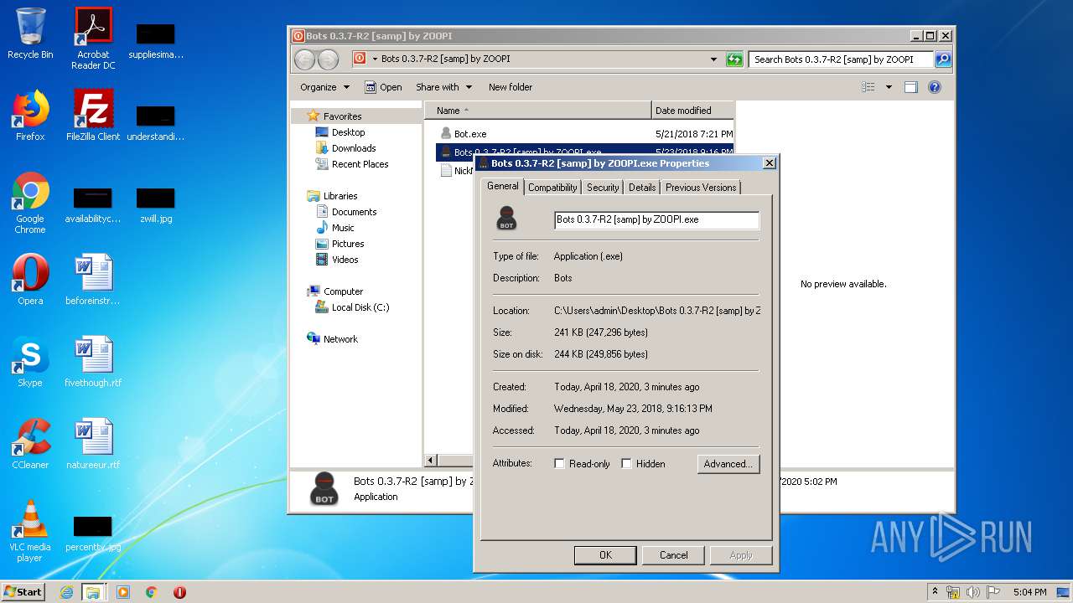Click Explorer Back navigation arrow
Viewport: 1073px width, 603px height.
tap(305, 59)
